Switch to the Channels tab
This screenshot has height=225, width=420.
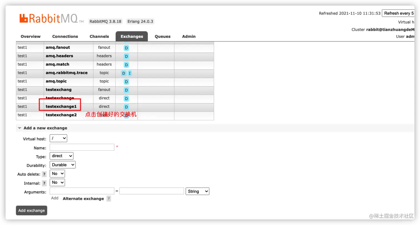pyautogui.click(x=99, y=36)
